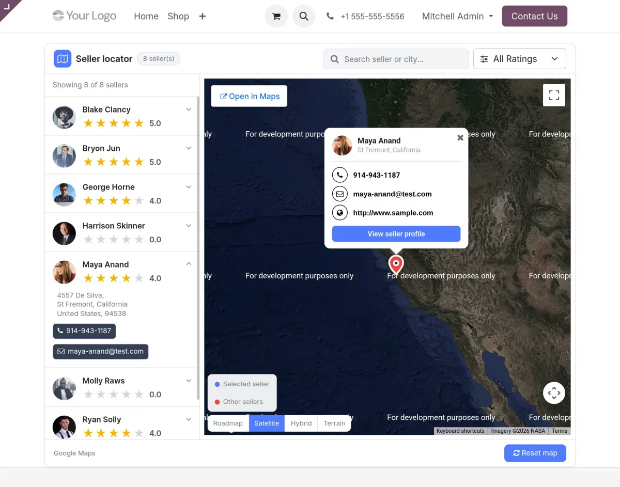Image resolution: width=620 pixels, height=487 pixels.
Task: Open the Mitchell Admin user menu
Action: click(457, 17)
